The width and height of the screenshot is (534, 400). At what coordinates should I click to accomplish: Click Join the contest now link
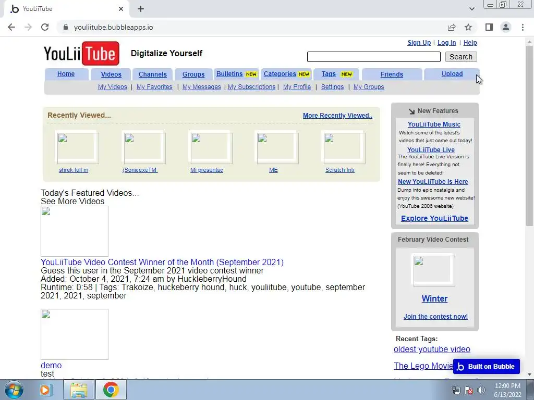pos(435,316)
